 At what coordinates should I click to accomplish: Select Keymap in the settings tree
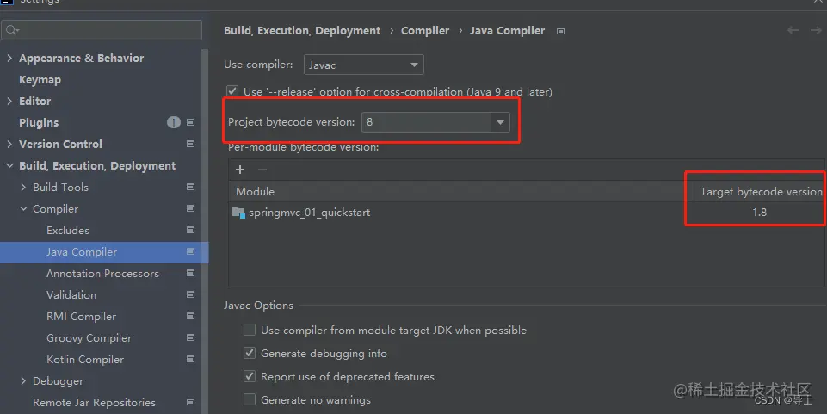40,80
